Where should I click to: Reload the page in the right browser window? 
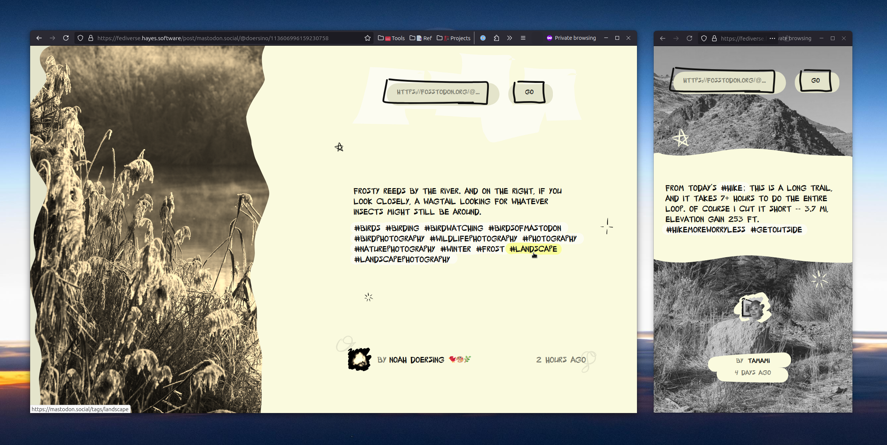tap(689, 38)
